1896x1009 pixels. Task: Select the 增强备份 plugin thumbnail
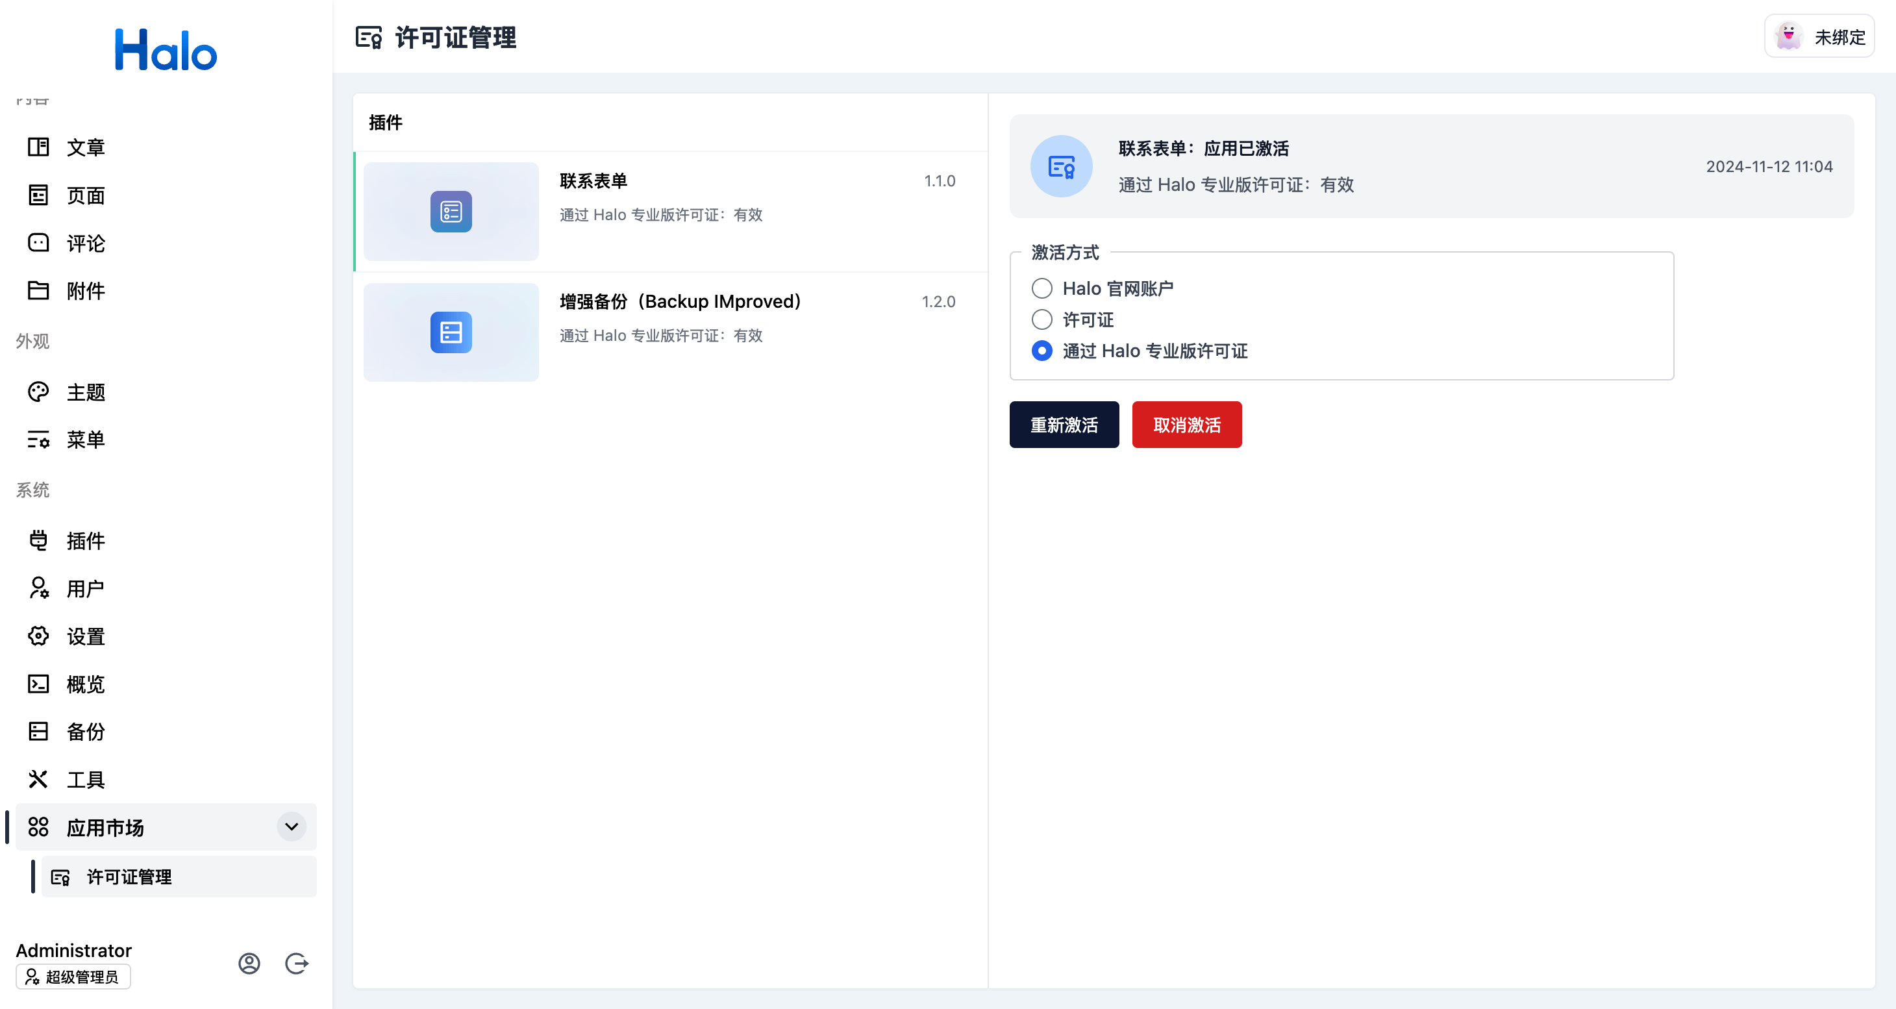click(451, 332)
